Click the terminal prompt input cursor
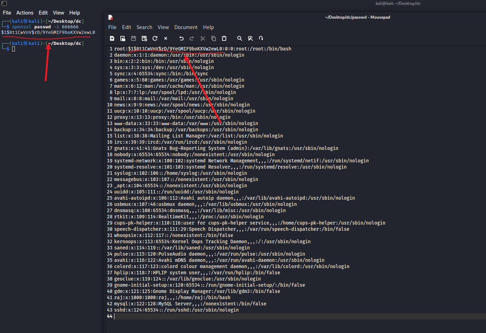 (x=13, y=49)
